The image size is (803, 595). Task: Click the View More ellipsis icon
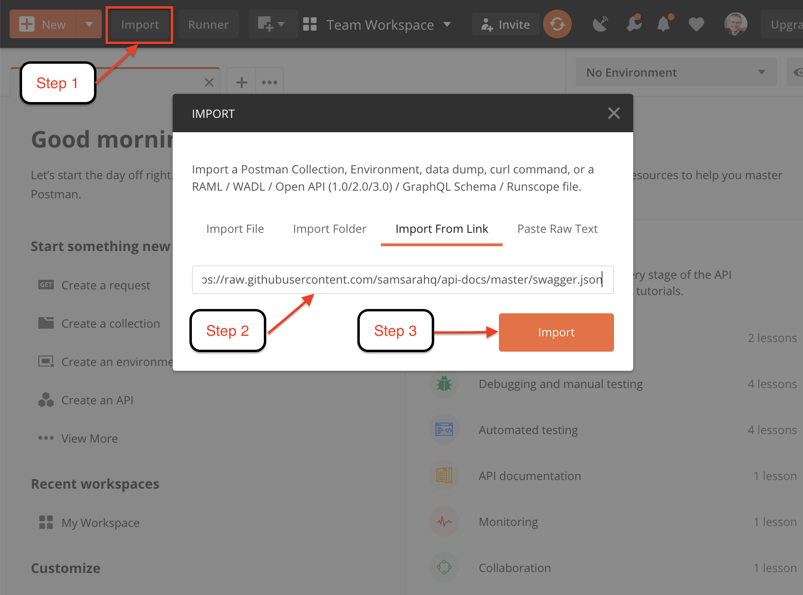(46, 438)
